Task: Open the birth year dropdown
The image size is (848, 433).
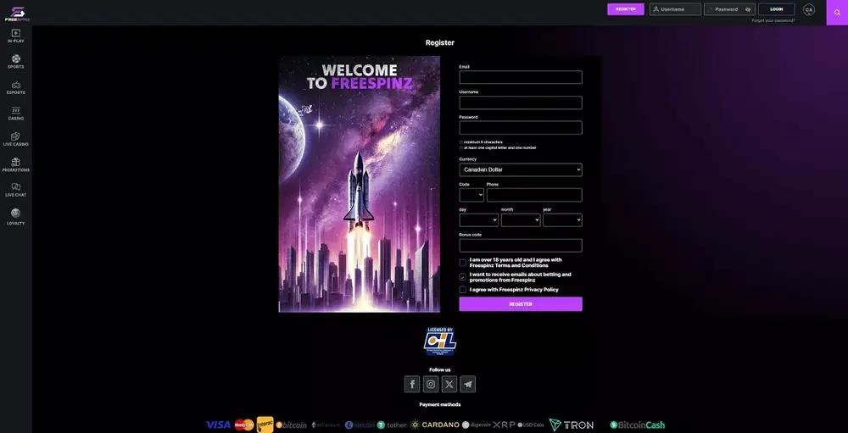Action: click(562, 220)
